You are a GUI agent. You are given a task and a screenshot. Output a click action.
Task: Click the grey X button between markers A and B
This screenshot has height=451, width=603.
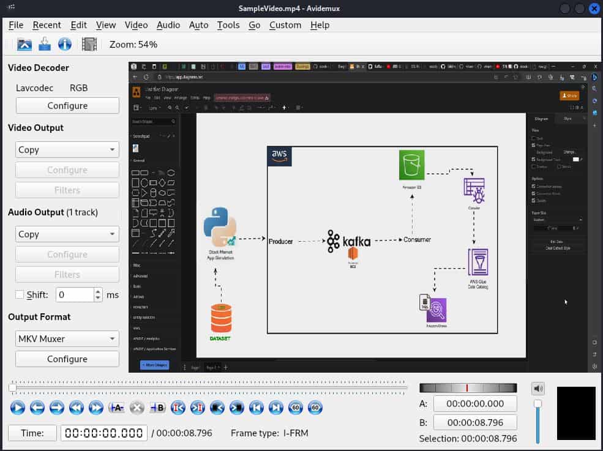click(x=137, y=408)
